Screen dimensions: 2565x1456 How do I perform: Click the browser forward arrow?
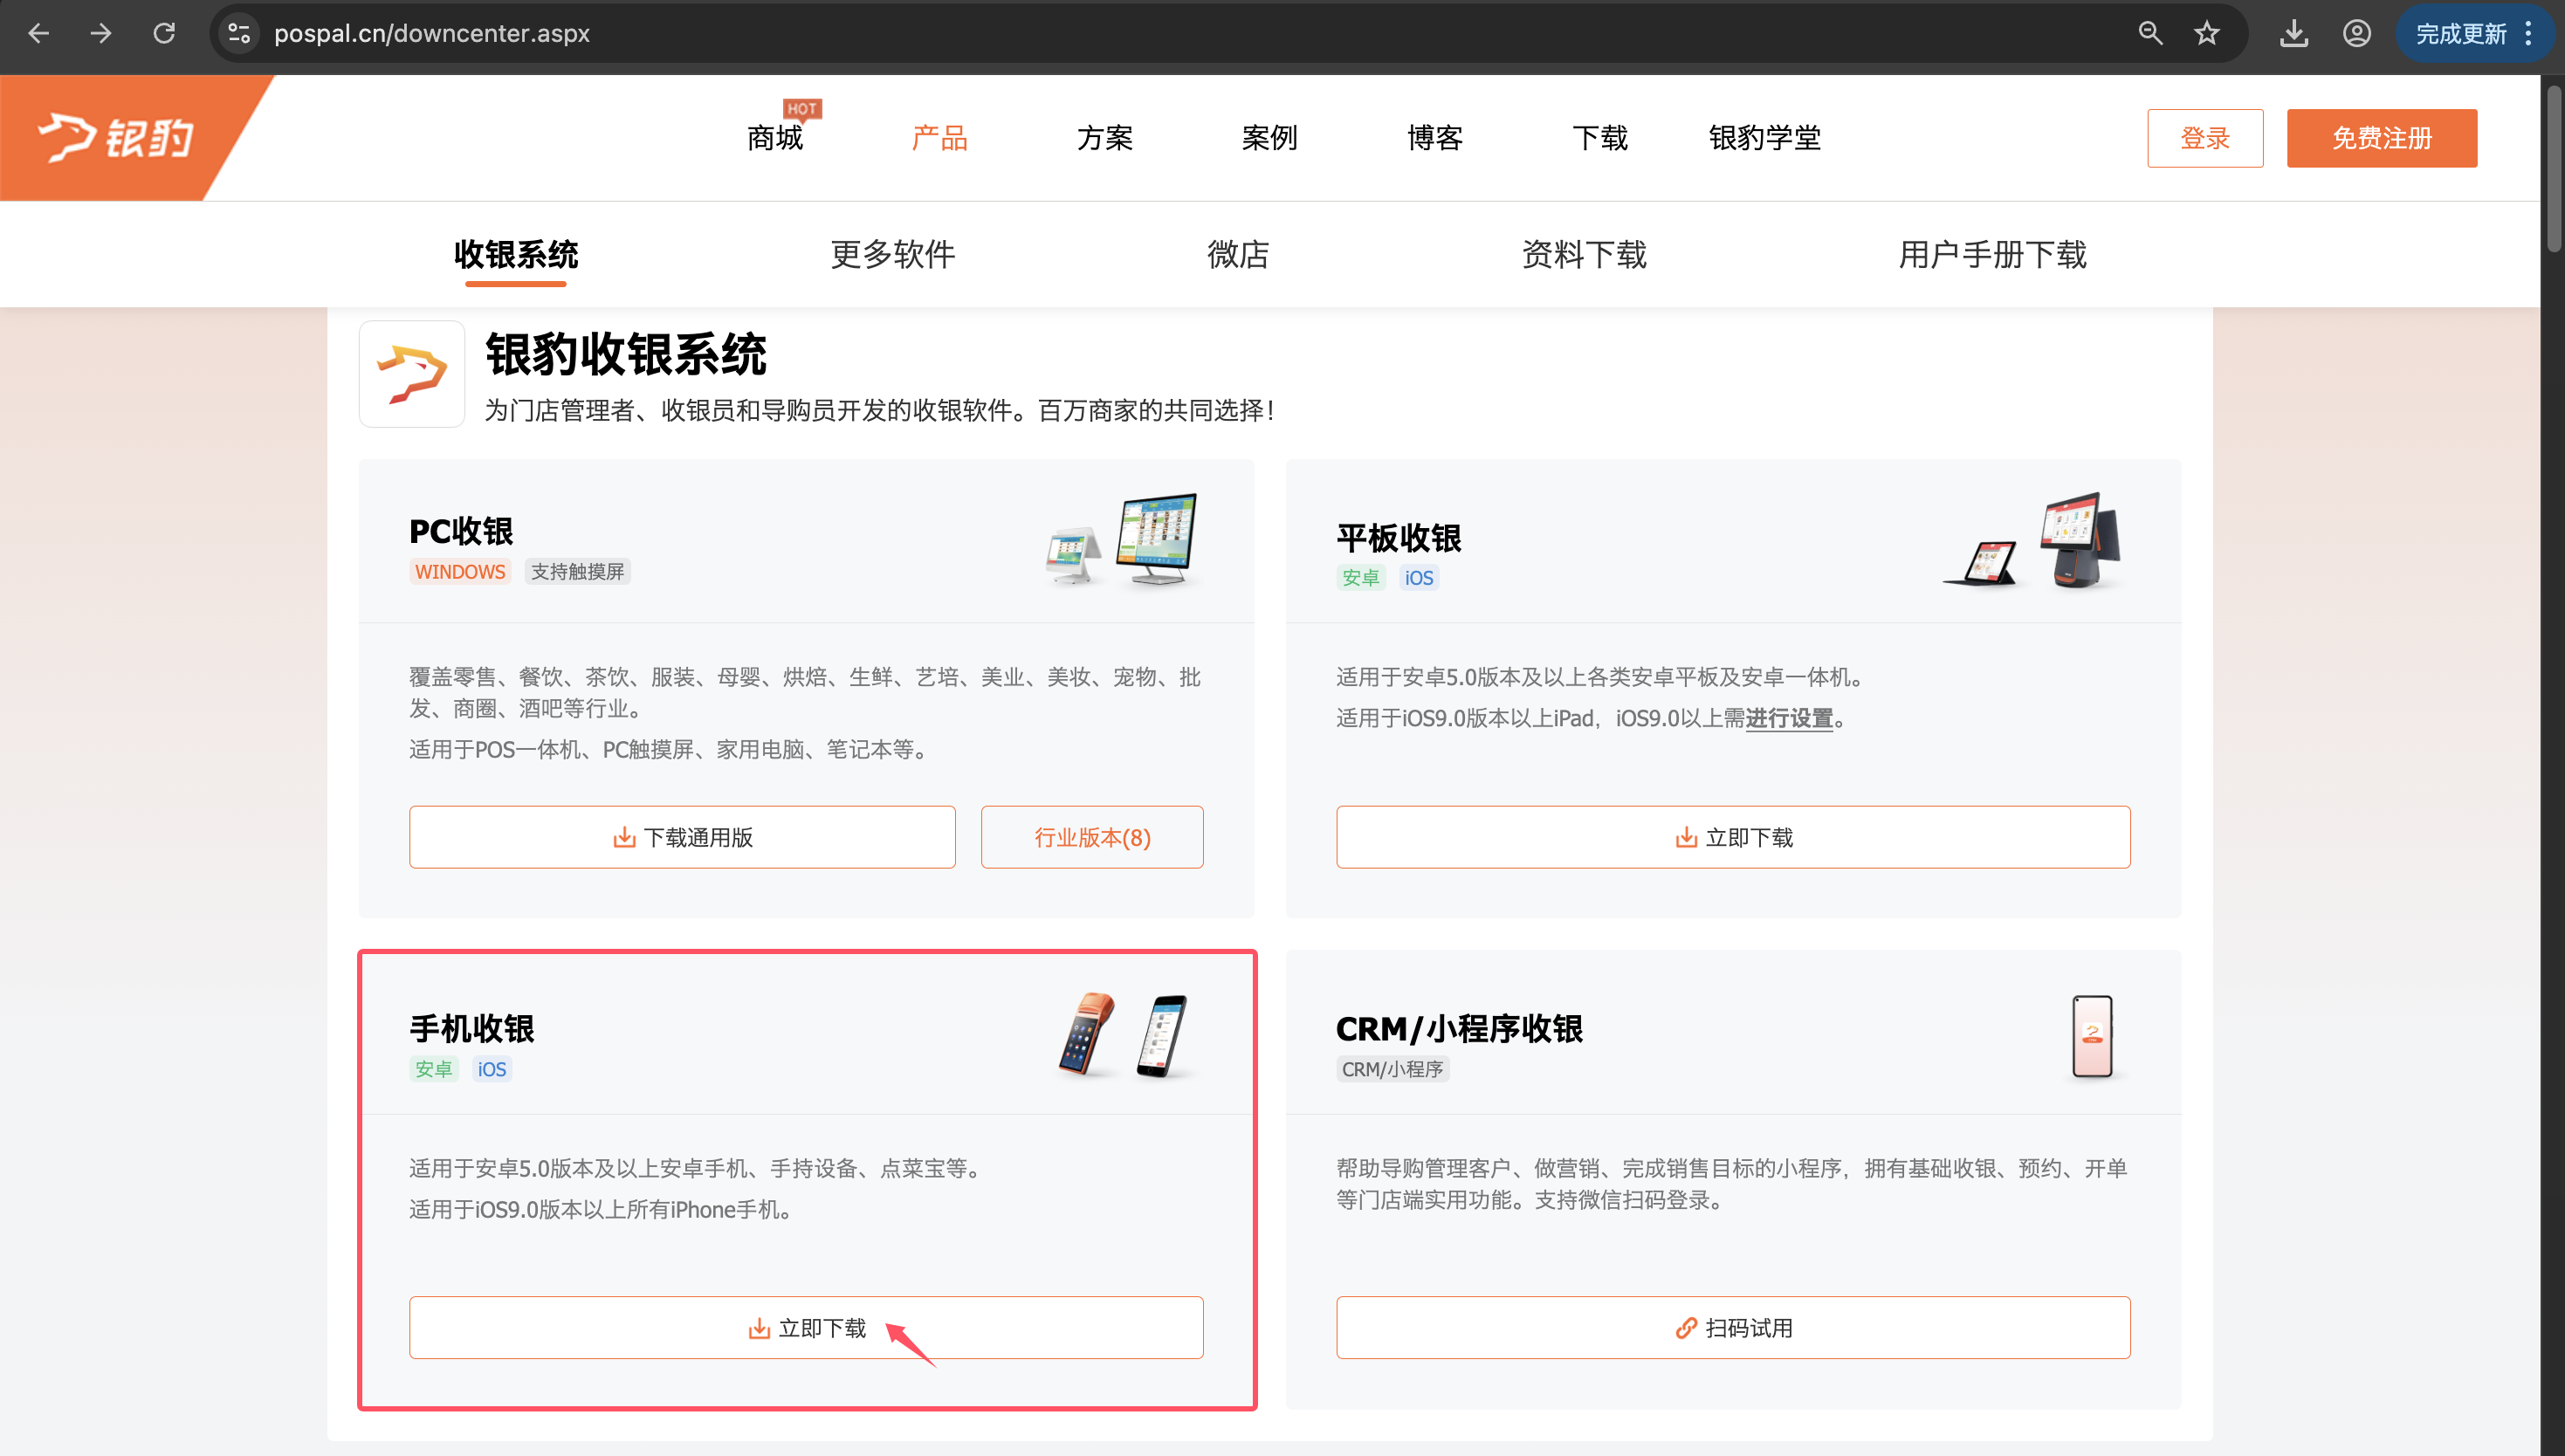pos(101,33)
